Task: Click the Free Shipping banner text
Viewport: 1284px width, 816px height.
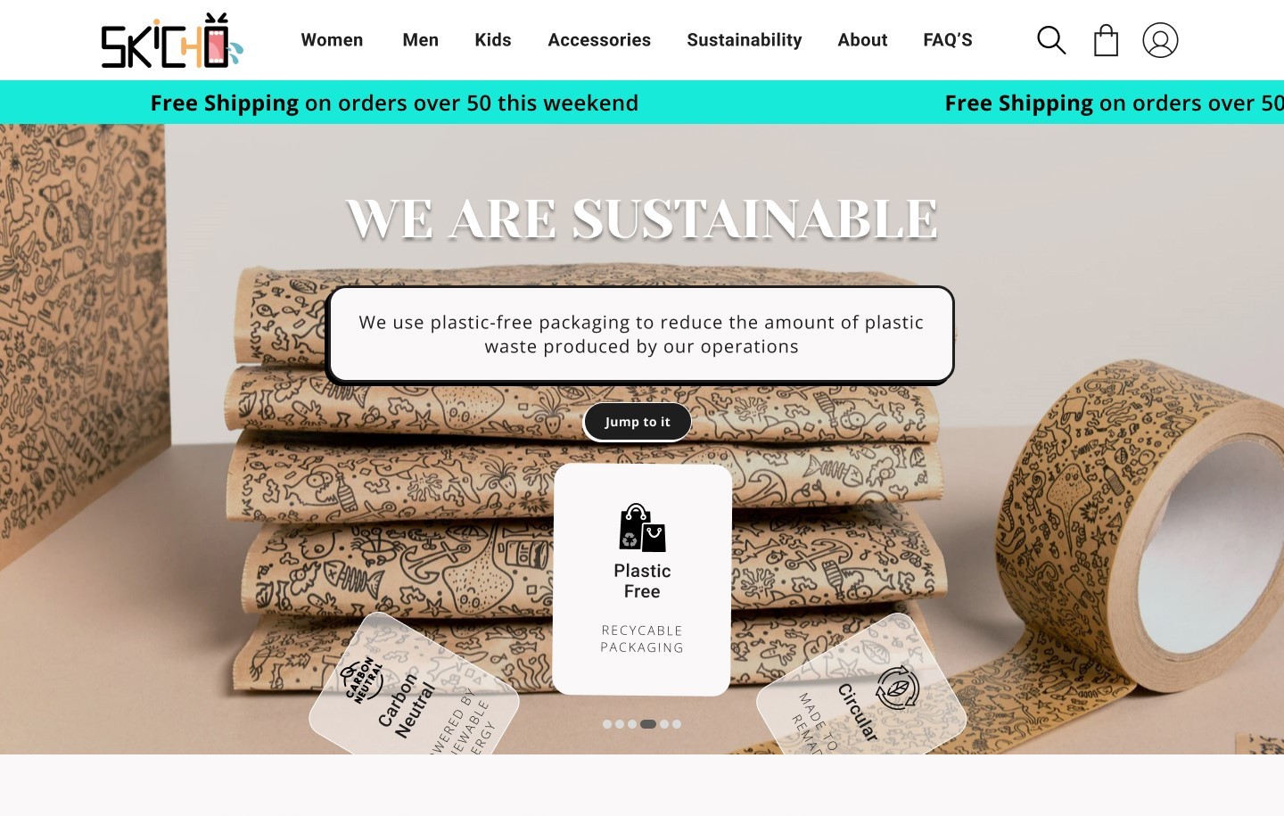Action: (x=394, y=103)
